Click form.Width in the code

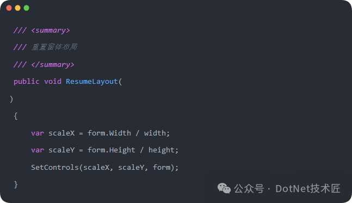point(109,133)
